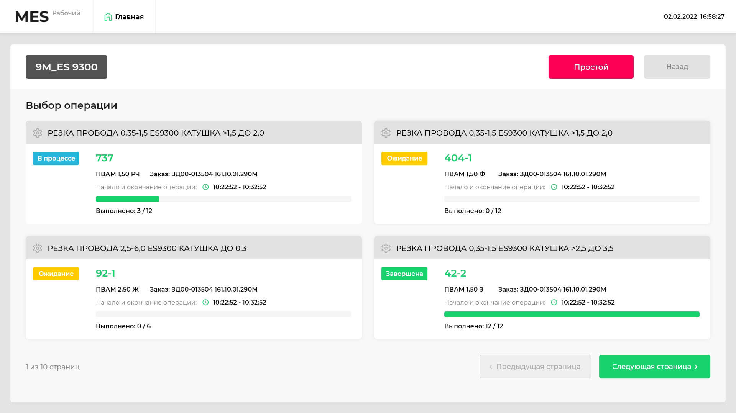Click the ПВАМ 1,50 Ф text
736x413 pixels.
click(x=465, y=174)
